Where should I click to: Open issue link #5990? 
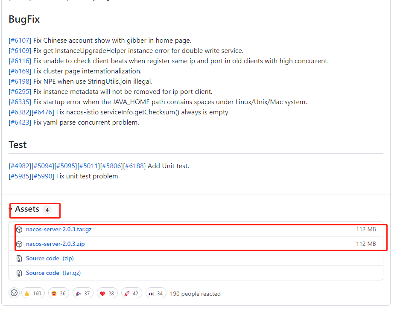[43, 176]
